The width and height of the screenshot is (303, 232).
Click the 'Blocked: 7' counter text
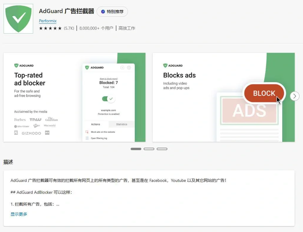click(109, 82)
